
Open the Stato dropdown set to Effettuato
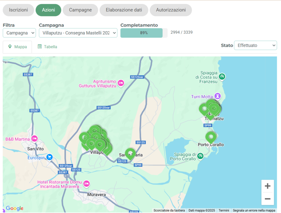click(255, 45)
